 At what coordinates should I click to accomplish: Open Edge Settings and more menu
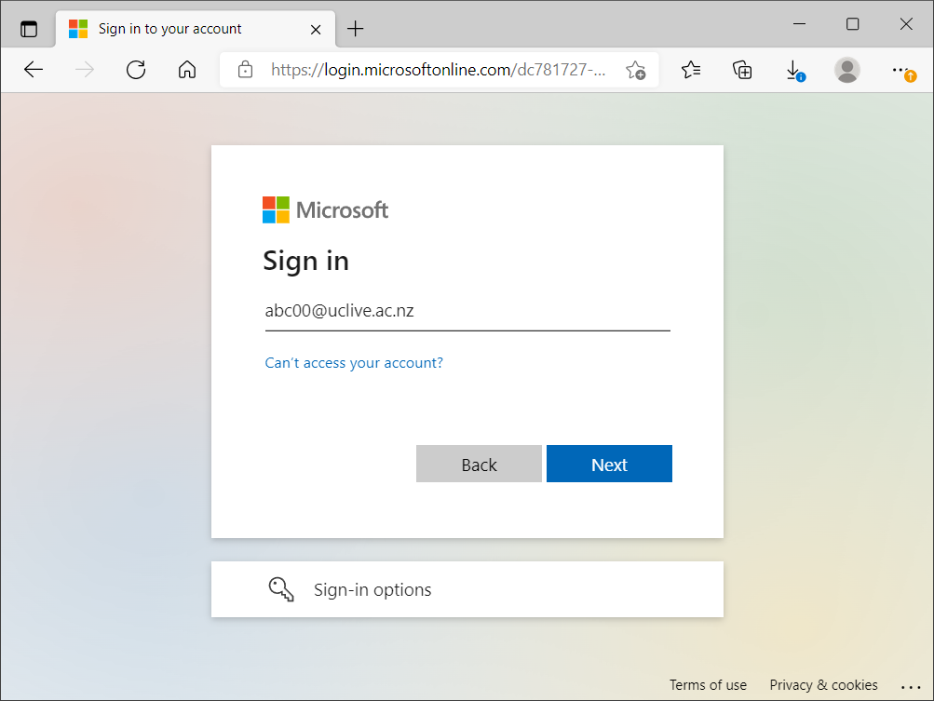pyautogui.click(x=903, y=71)
